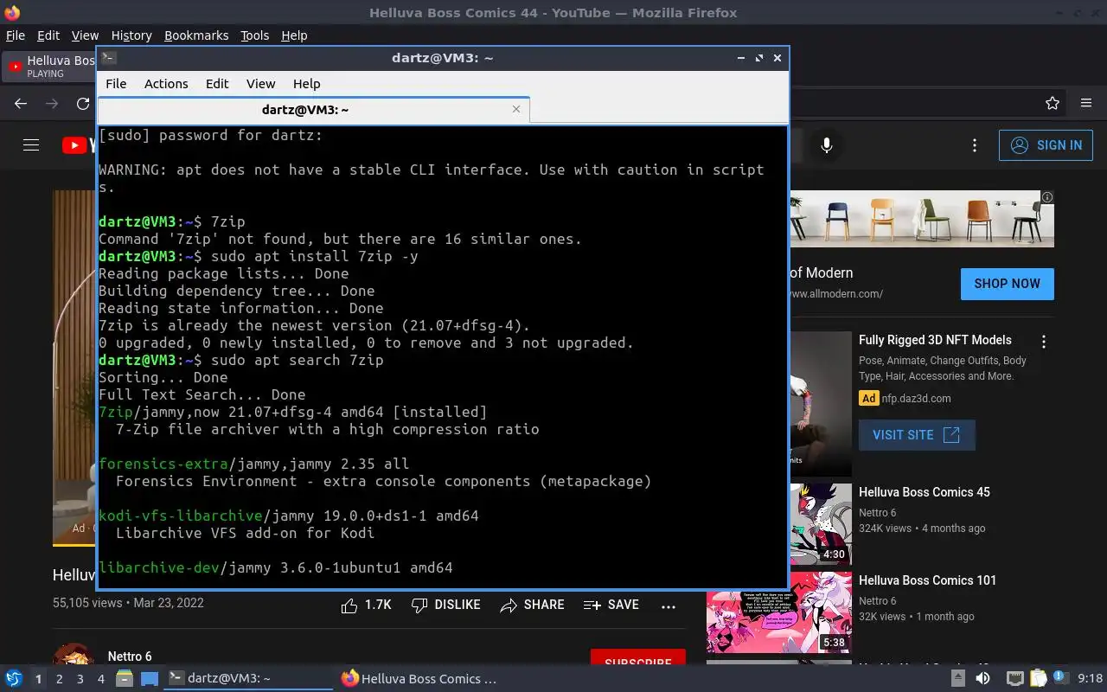Open Helluva Boss Comics 45 video
1107x692 pixels.
[925, 492]
